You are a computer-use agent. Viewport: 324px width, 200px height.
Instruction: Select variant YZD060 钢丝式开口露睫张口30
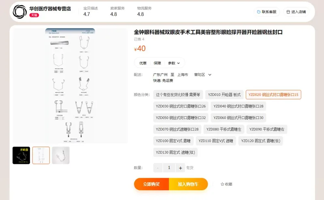pos(238,118)
